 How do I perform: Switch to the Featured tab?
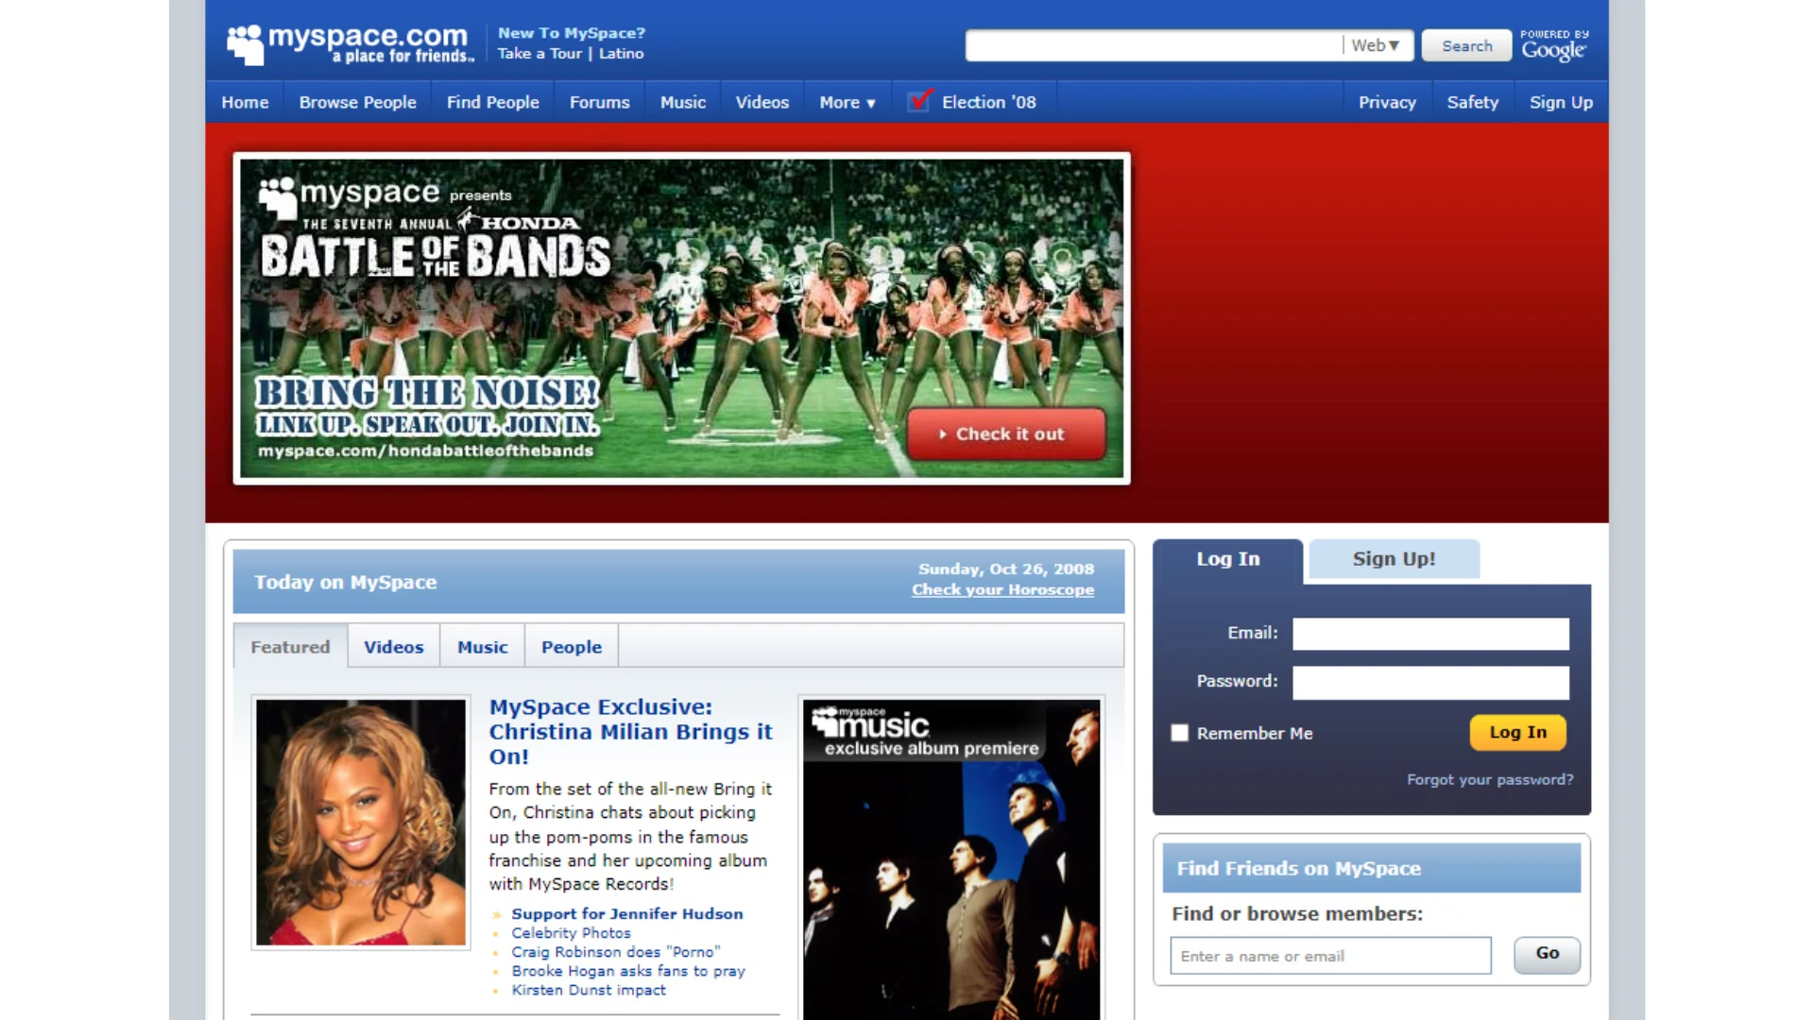pyautogui.click(x=290, y=647)
